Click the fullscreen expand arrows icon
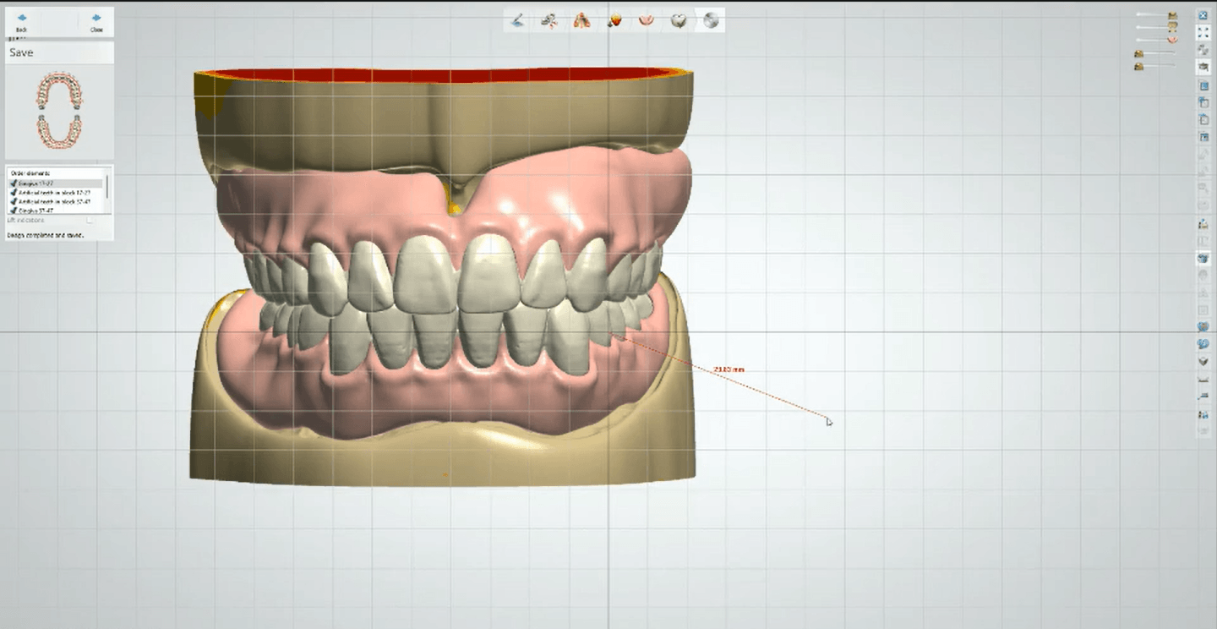The width and height of the screenshot is (1217, 629). click(x=1203, y=32)
